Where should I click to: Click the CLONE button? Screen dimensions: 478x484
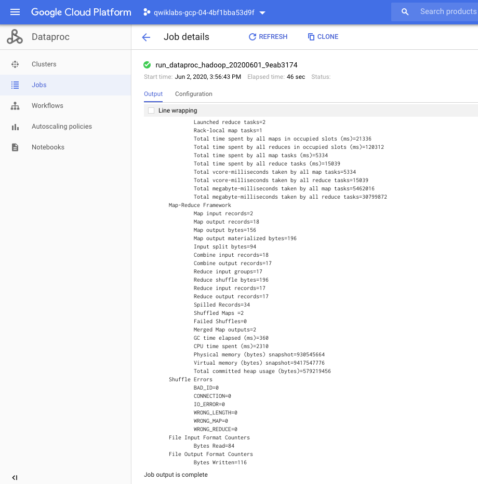323,37
